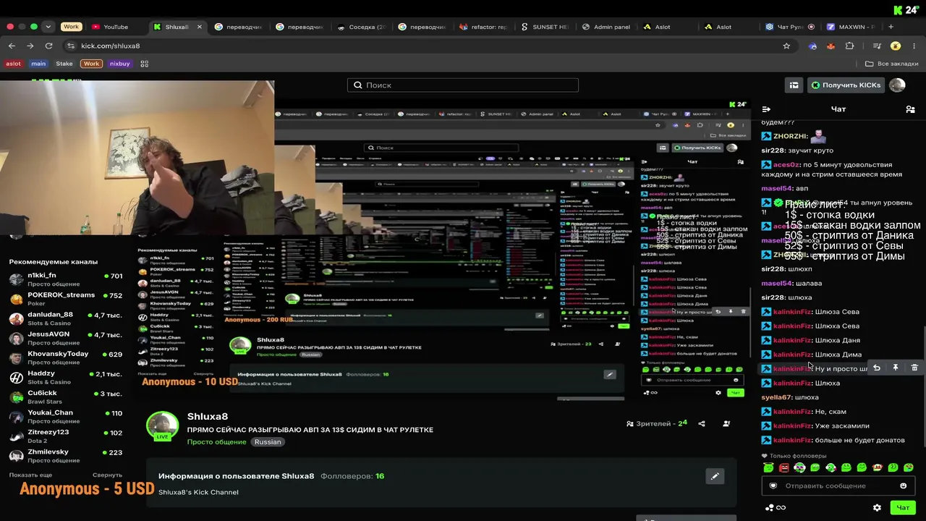
Task: Go back using the browser back arrow
Action: [12, 46]
